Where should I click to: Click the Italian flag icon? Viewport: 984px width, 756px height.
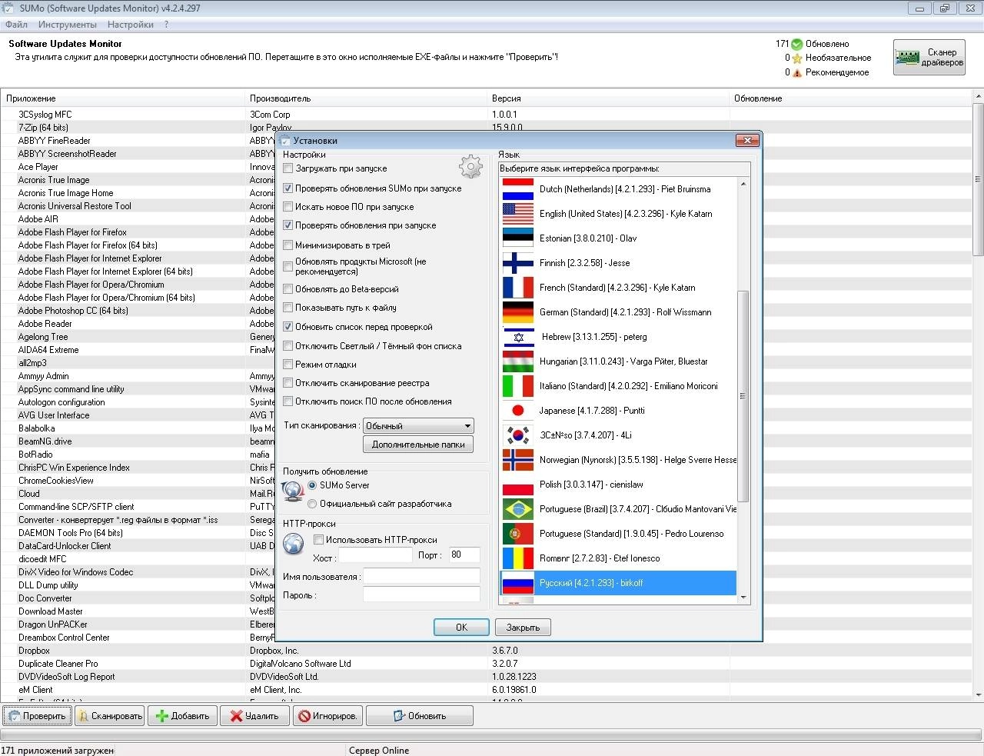coord(517,386)
